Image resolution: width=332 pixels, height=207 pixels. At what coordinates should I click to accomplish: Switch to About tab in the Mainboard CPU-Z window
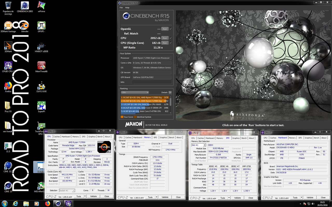pos(324,138)
